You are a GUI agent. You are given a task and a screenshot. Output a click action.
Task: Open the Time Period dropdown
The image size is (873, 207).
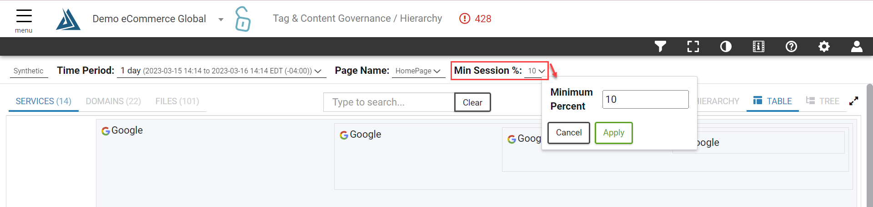click(x=221, y=71)
